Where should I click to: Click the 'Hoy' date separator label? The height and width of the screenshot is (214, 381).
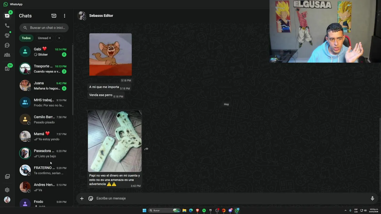pos(227,104)
